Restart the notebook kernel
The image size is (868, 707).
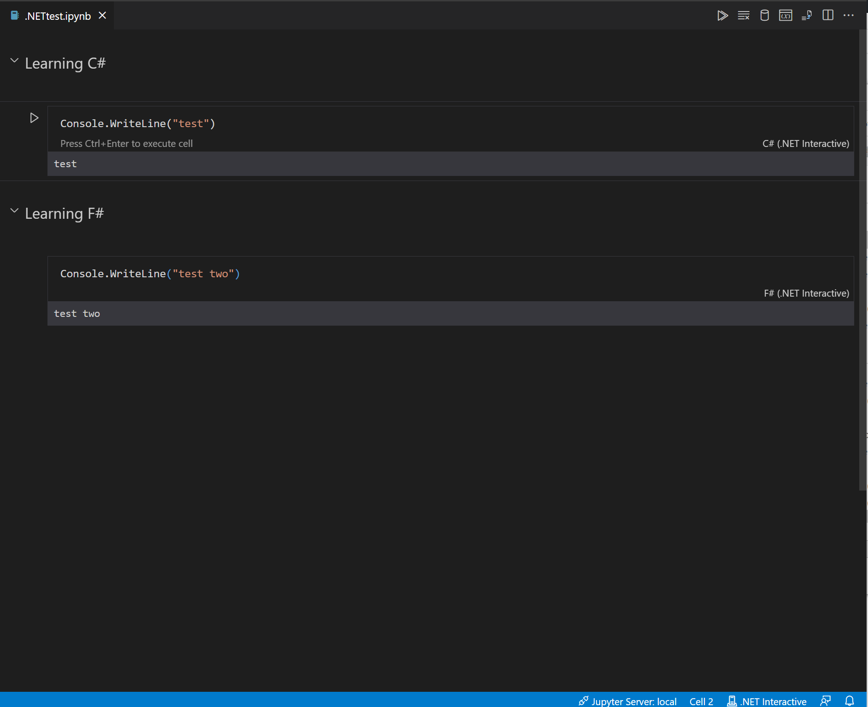[764, 15]
